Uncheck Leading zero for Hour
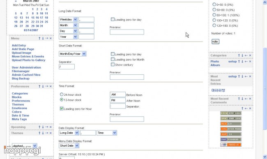 pyautogui.click(x=62, y=108)
